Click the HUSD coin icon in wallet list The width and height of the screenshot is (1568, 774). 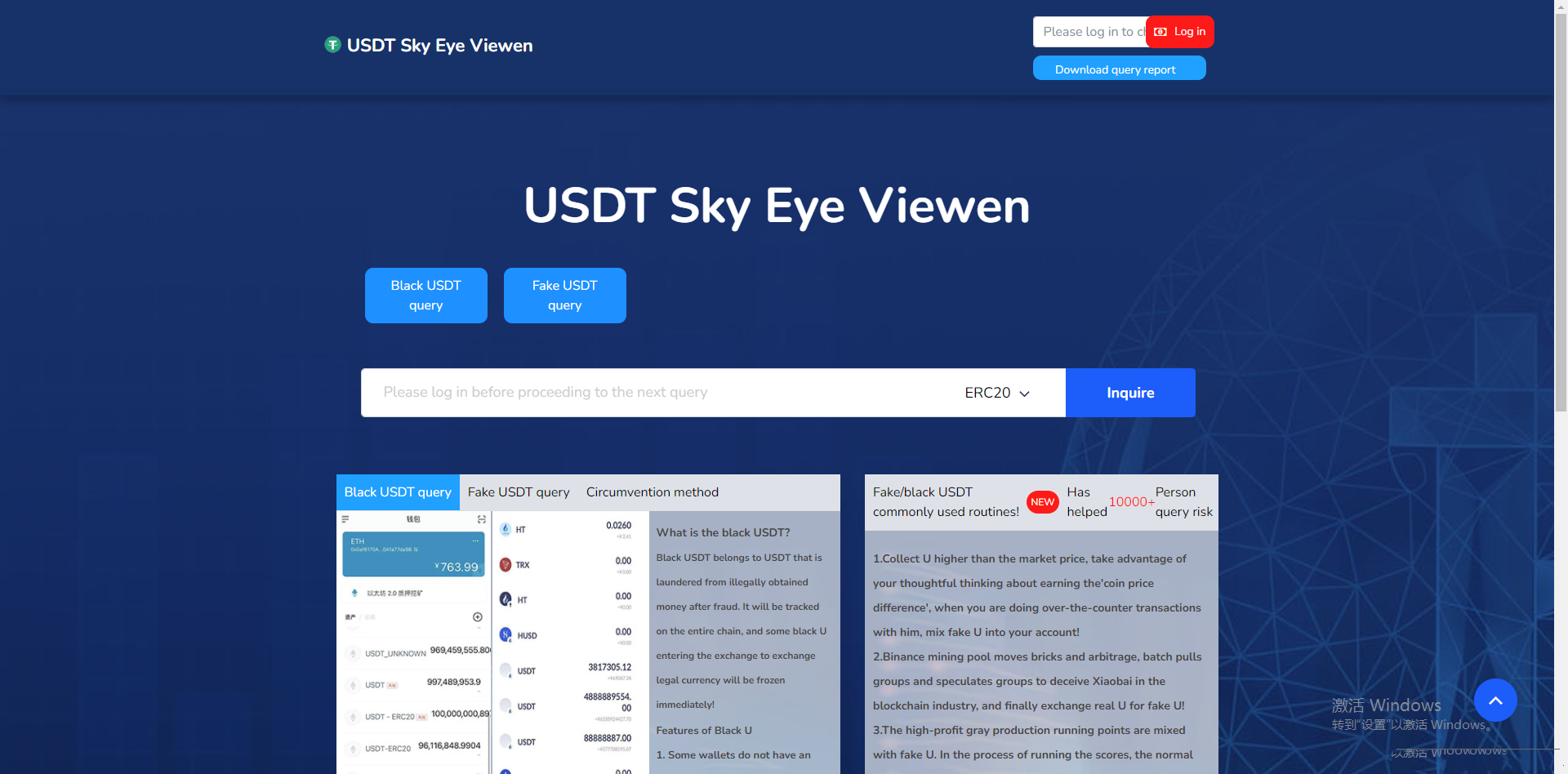tap(506, 635)
